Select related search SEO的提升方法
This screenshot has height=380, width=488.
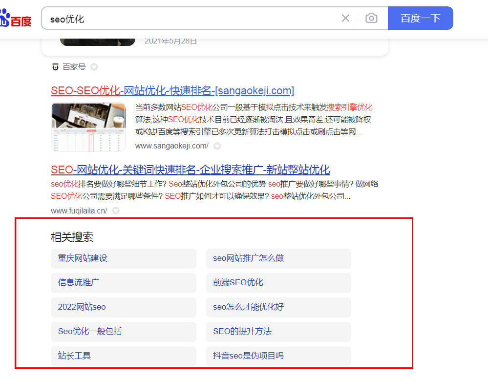point(278,332)
